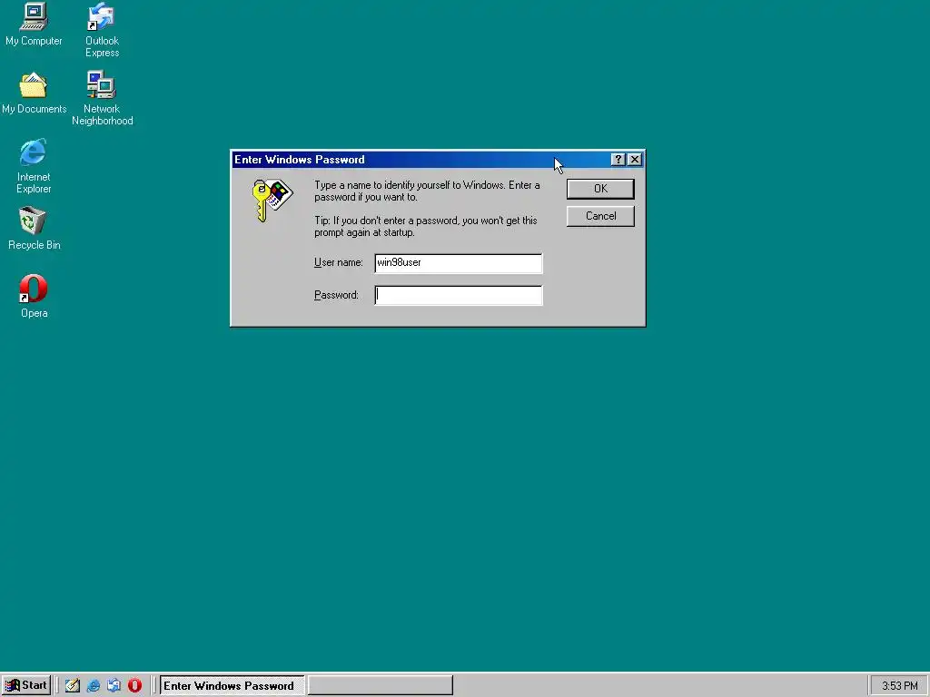
Task: Focus the User name field
Action: tap(458, 263)
